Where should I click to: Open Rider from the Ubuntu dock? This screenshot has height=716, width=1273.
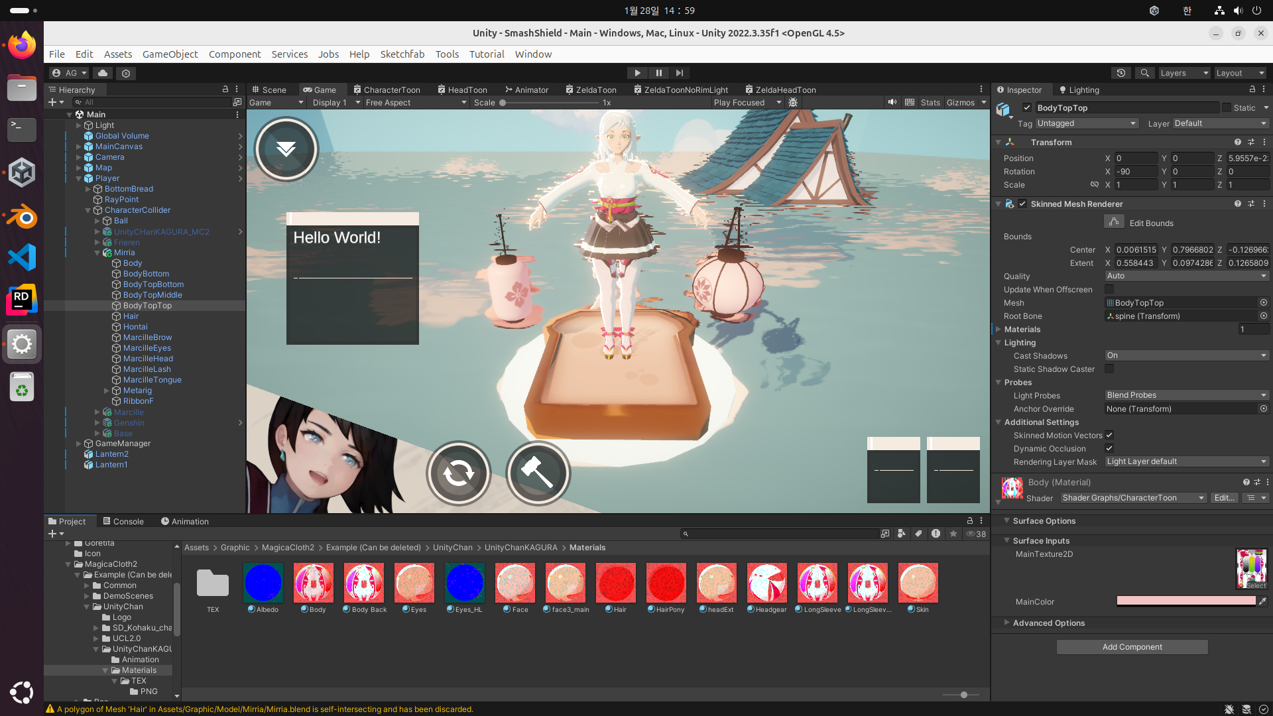(22, 300)
